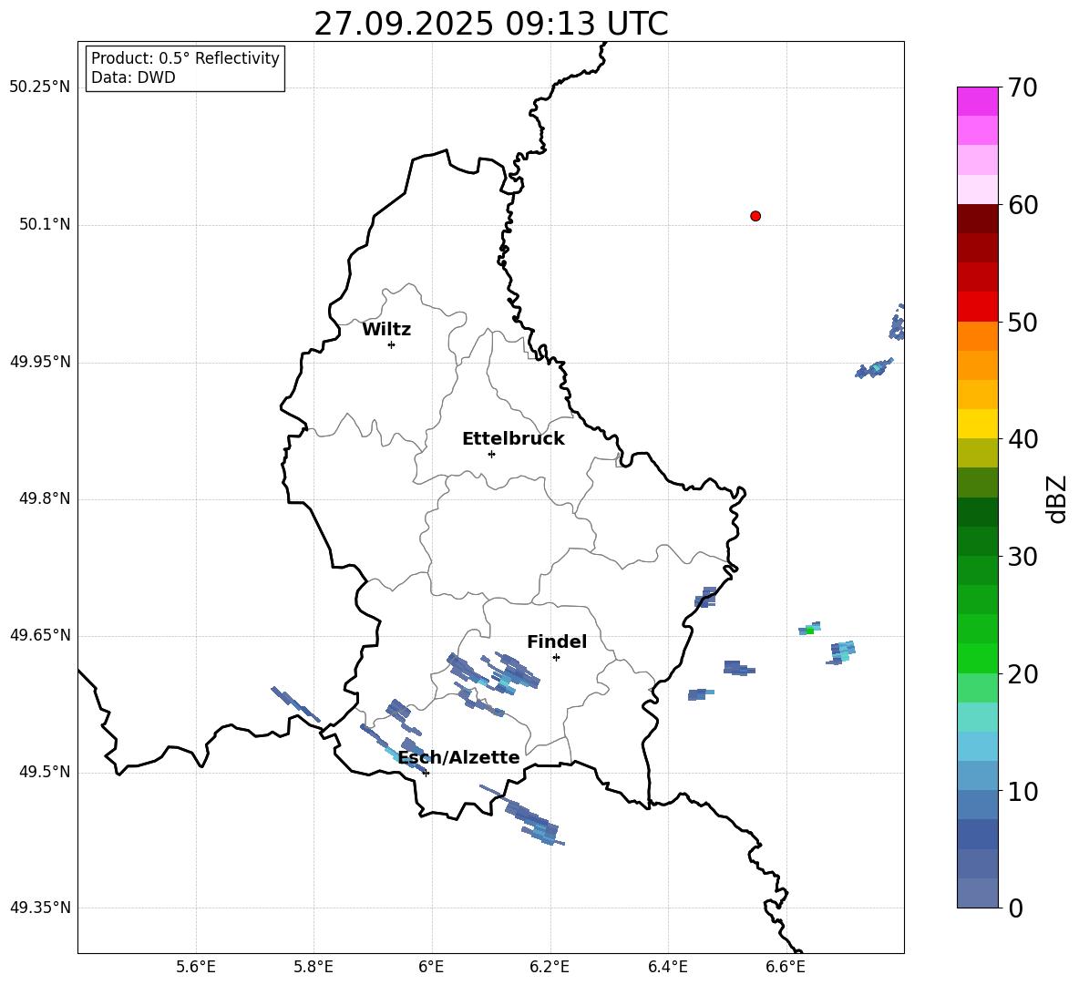The width and height of the screenshot is (1079, 985).
Task: Click the 6.2°E longitude label
Action: click(x=550, y=968)
